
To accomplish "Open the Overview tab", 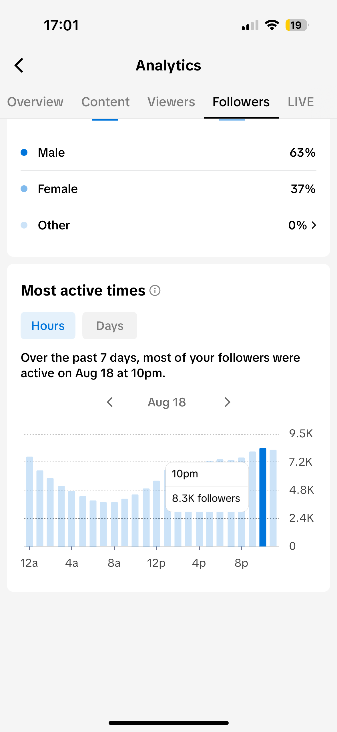I will click(x=35, y=102).
